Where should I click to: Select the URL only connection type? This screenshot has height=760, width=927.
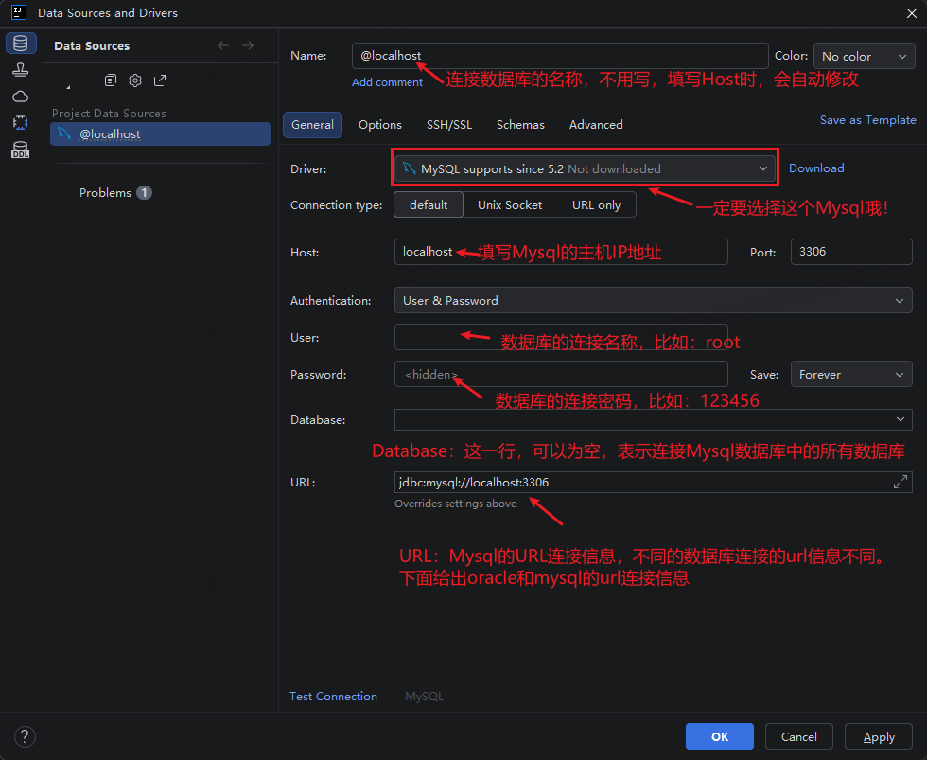pyautogui.click(x=596, y=204)
